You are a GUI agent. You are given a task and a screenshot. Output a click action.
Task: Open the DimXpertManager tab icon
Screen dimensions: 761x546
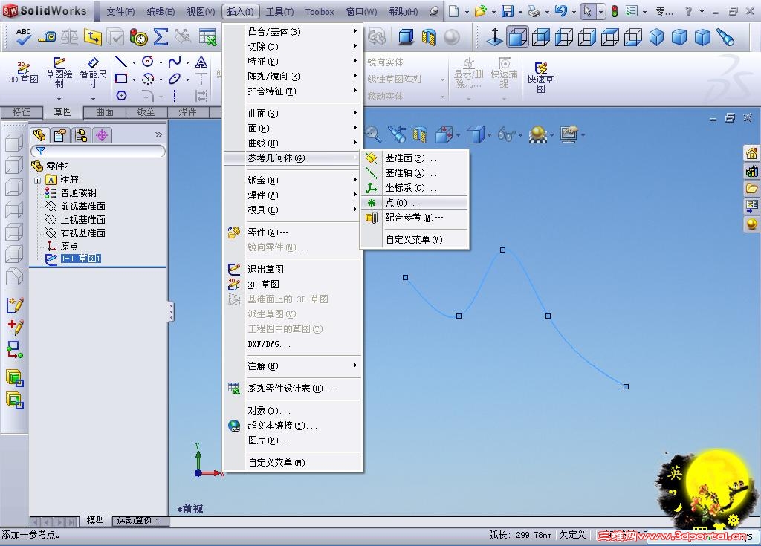click(x=101, y=135)
